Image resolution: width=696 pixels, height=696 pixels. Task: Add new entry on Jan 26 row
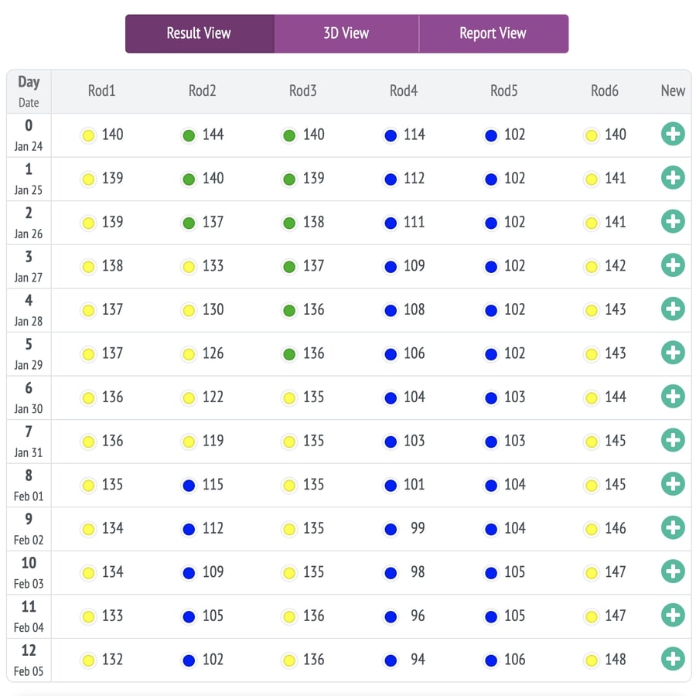pos(673,222)
